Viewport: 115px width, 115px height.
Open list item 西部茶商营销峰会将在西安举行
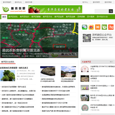53,99
